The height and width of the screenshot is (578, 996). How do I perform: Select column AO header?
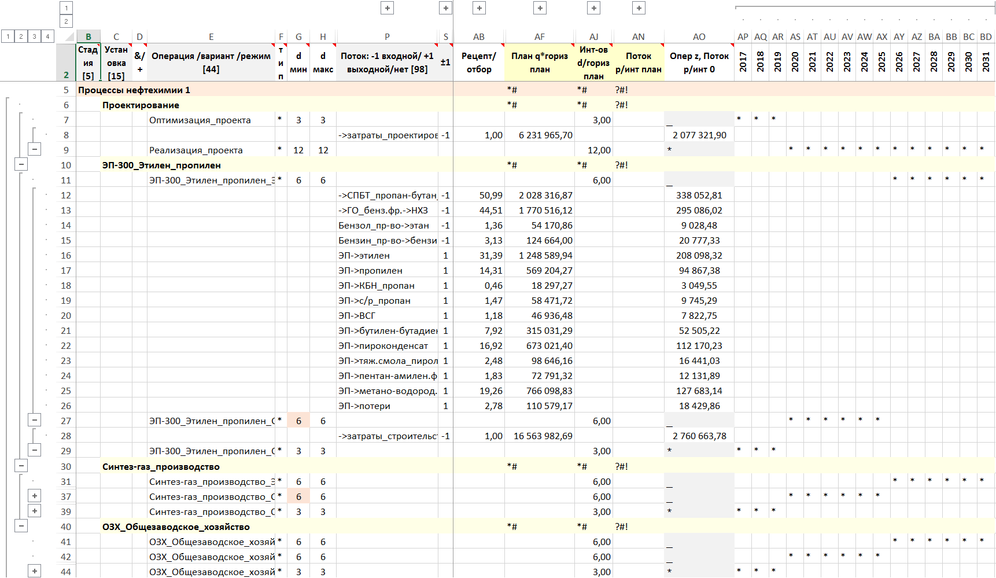[x=699, y=37]
